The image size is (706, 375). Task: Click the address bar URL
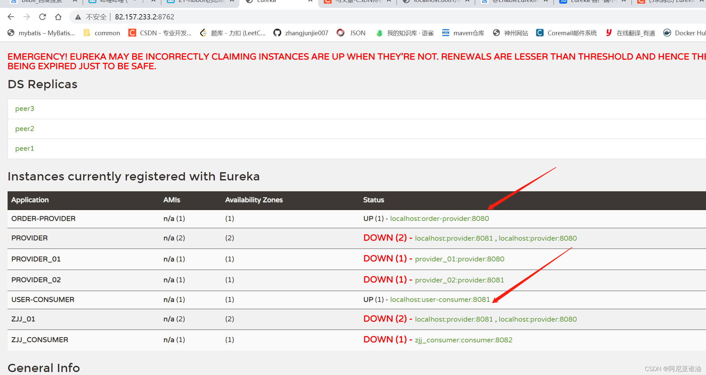144,17
